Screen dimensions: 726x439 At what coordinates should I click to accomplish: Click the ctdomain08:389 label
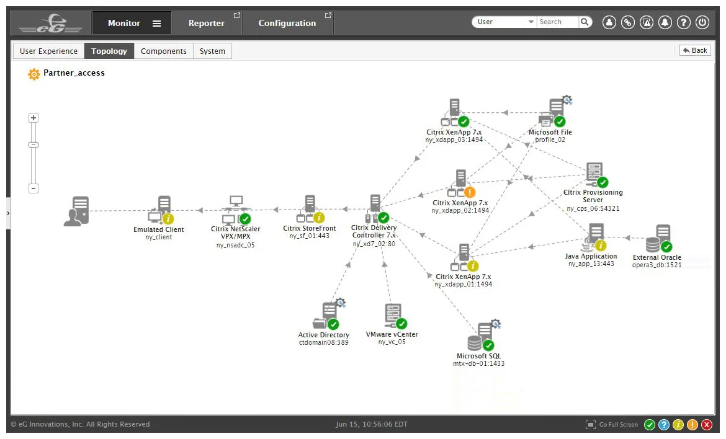(x=324, y=343)
